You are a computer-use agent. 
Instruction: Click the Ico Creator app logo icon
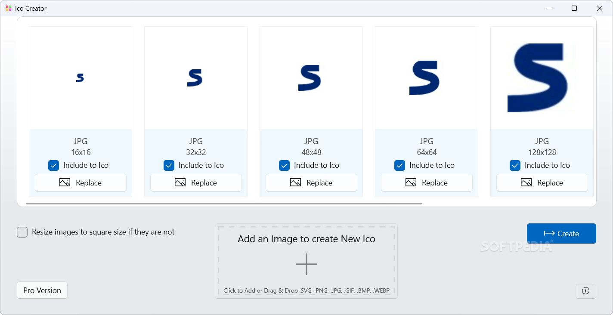[9, 8]
